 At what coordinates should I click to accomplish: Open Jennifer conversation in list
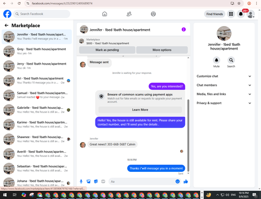pyautogui.click(x=37, y=36)
